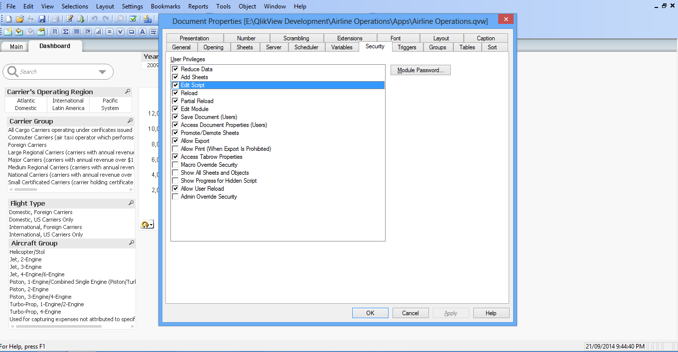Image resolution: width=678 pixels, height=352 pixels.
Task: Create a List Box via its toolbar icon
Action: click(x=55, y=32)
